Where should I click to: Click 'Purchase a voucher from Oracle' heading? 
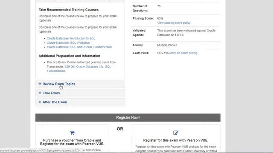click(x=72, y=142)
